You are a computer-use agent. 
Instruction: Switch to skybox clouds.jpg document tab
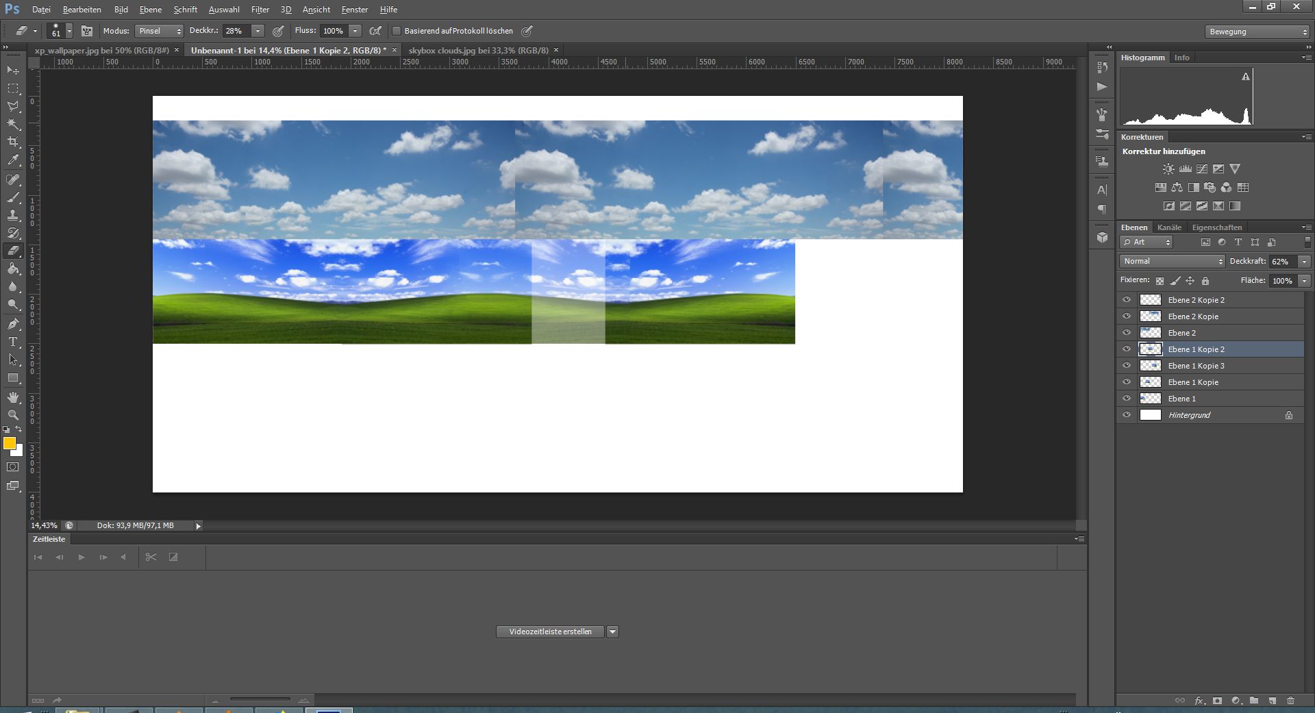point(479,50)
